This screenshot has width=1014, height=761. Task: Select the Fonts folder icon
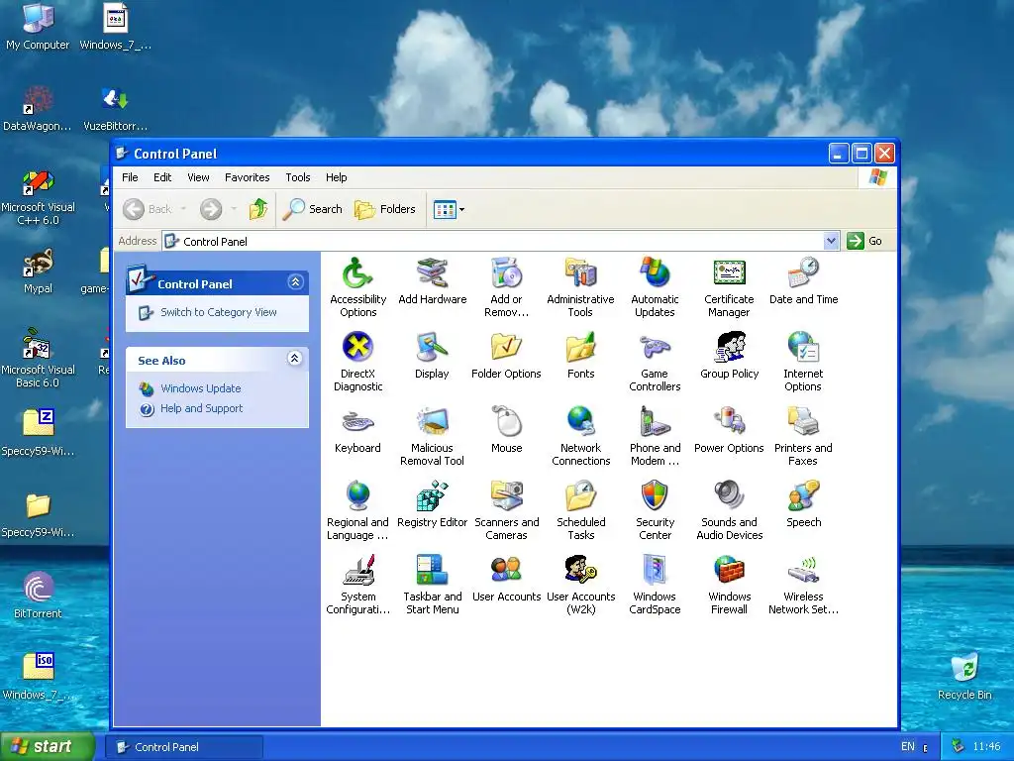pos(580,356)
